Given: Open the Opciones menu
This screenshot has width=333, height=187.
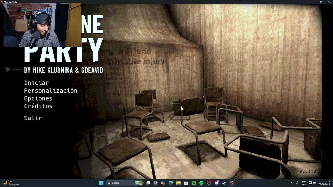Looking at the screenshot, I should pos(38,98).
